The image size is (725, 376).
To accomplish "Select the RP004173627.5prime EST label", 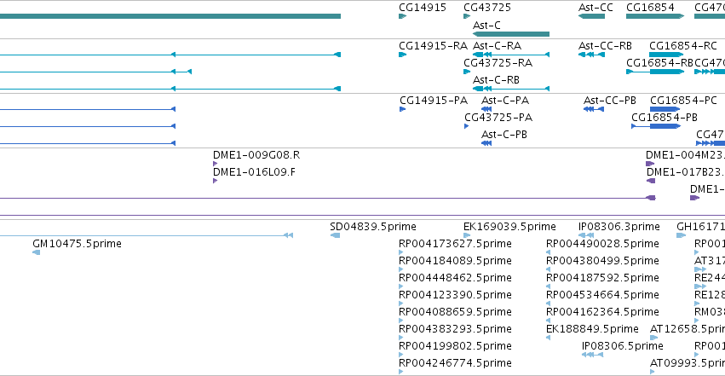I will (x=456, y=244).
